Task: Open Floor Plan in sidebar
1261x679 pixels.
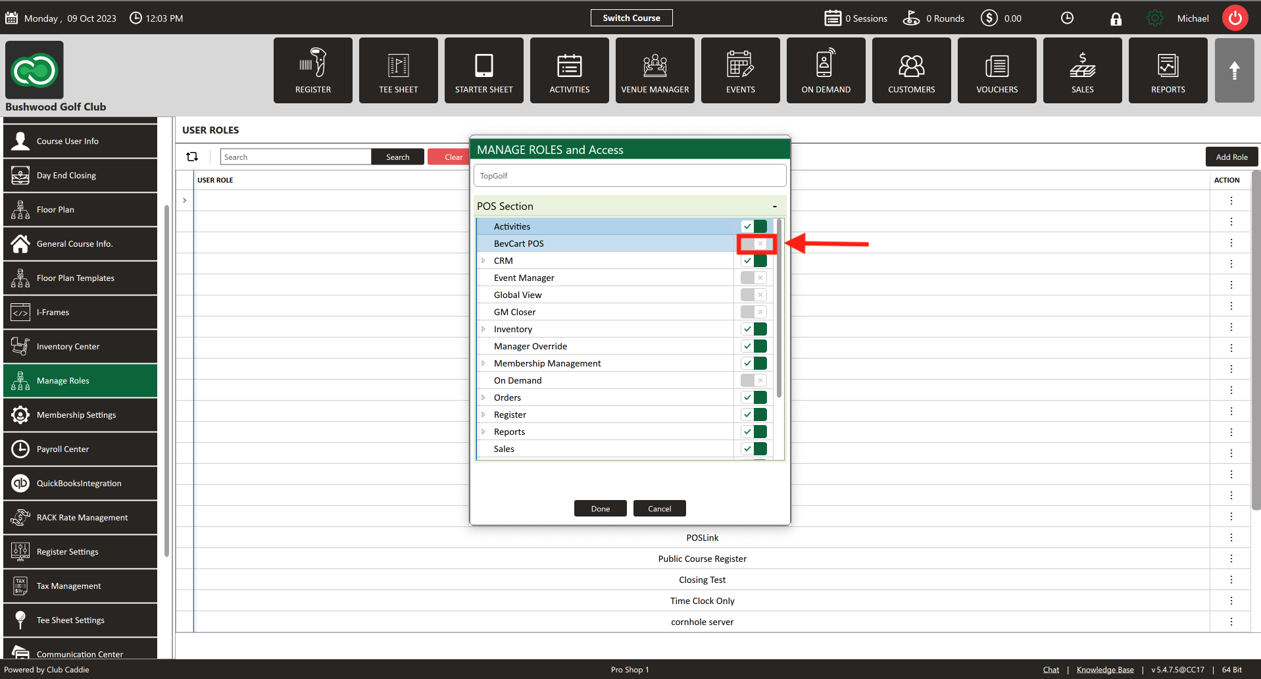Action: (80, 209)
